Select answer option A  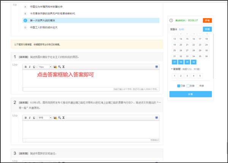[25, 7]
